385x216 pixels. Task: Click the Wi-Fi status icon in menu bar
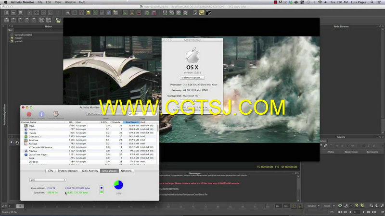(320, 2)
